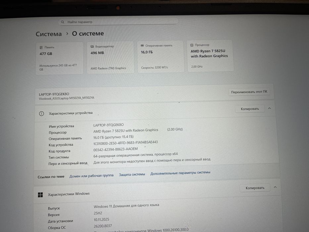Select device name value LAPTOP-9TQGEK8O in specs
This screenshot has height=232, width=309.
pos(108,125)
